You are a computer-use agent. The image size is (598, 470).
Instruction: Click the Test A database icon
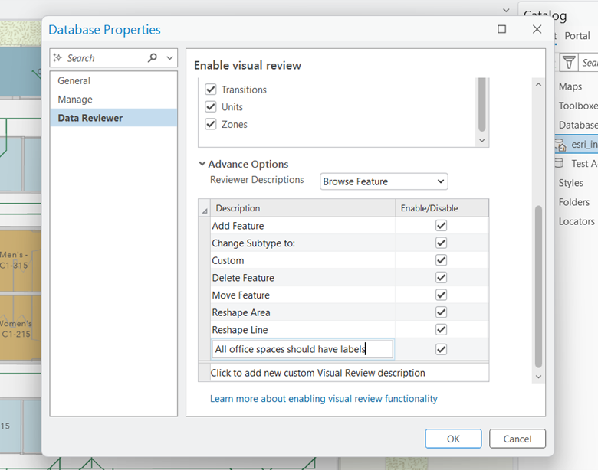coord(559,163)
